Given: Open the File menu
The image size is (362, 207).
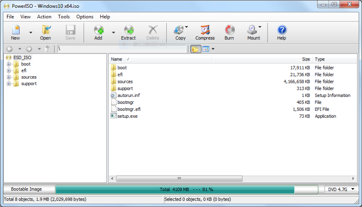Looking at the screenshot, I should [x=10, y=17].
